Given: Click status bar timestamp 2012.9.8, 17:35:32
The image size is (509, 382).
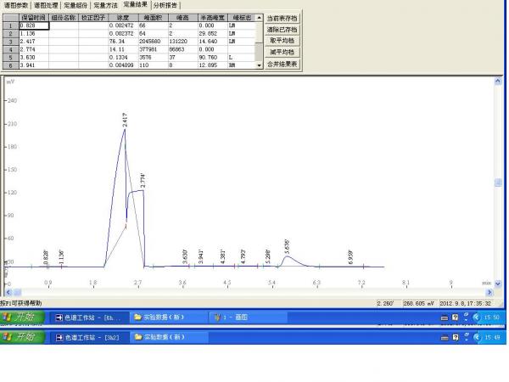Looking at the screenshot, I should (465, 303).
